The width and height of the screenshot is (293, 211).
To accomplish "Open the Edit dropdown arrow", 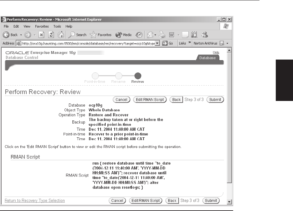I will tap(178, 35).
